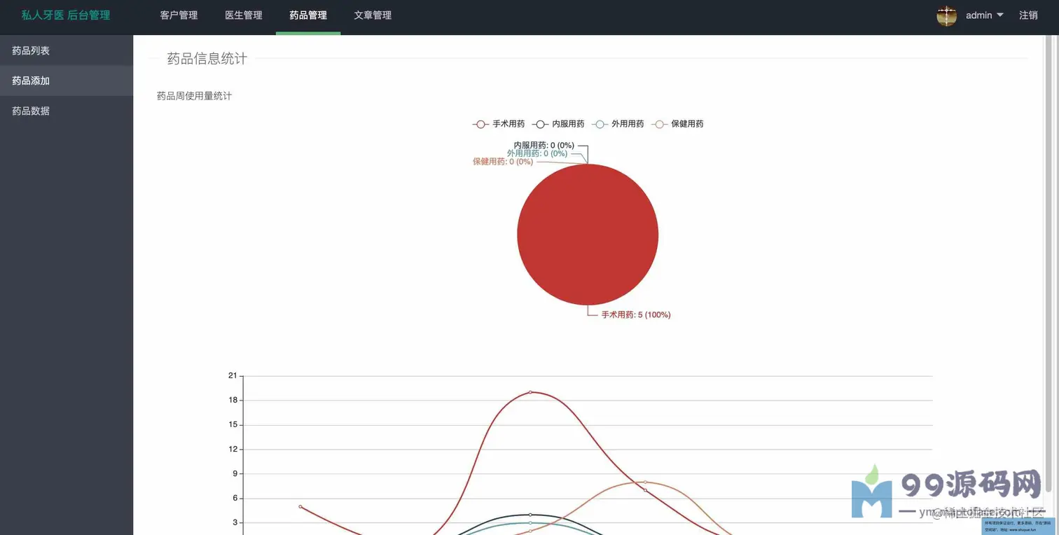The height and width of the screenshot is (535, 1059).
Task: Click the first red line data point at 5
Action: pyautogui.click(x=300, y=506)
